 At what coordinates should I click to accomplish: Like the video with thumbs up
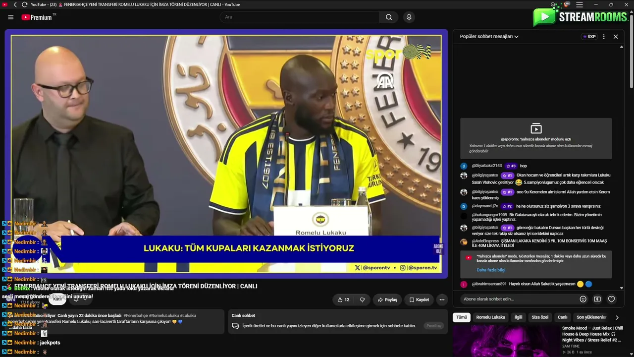pos(343,299)
